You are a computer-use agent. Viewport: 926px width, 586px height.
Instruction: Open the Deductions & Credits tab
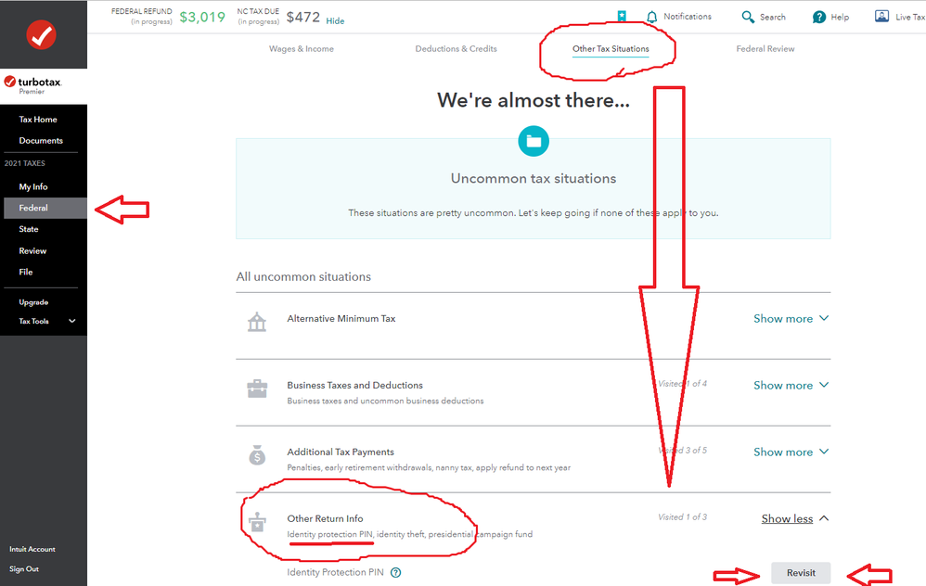click(456, 49)
